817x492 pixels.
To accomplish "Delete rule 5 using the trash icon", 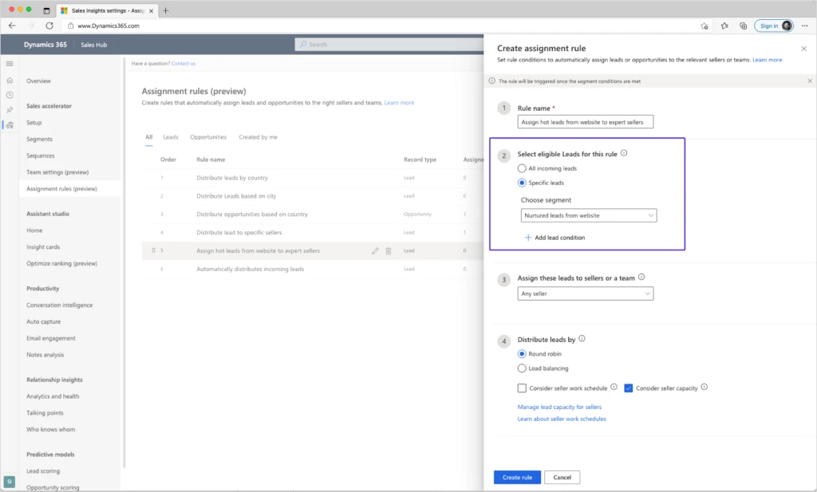I will point(388,250).
